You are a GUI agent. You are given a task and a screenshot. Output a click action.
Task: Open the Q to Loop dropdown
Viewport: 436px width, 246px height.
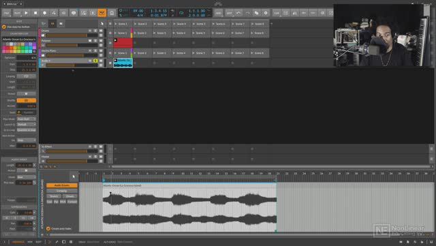coord(26,130)
